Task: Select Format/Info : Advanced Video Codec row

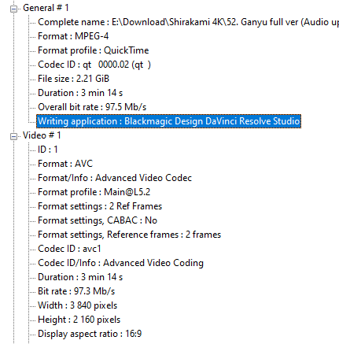Action: tap(115, 178)
